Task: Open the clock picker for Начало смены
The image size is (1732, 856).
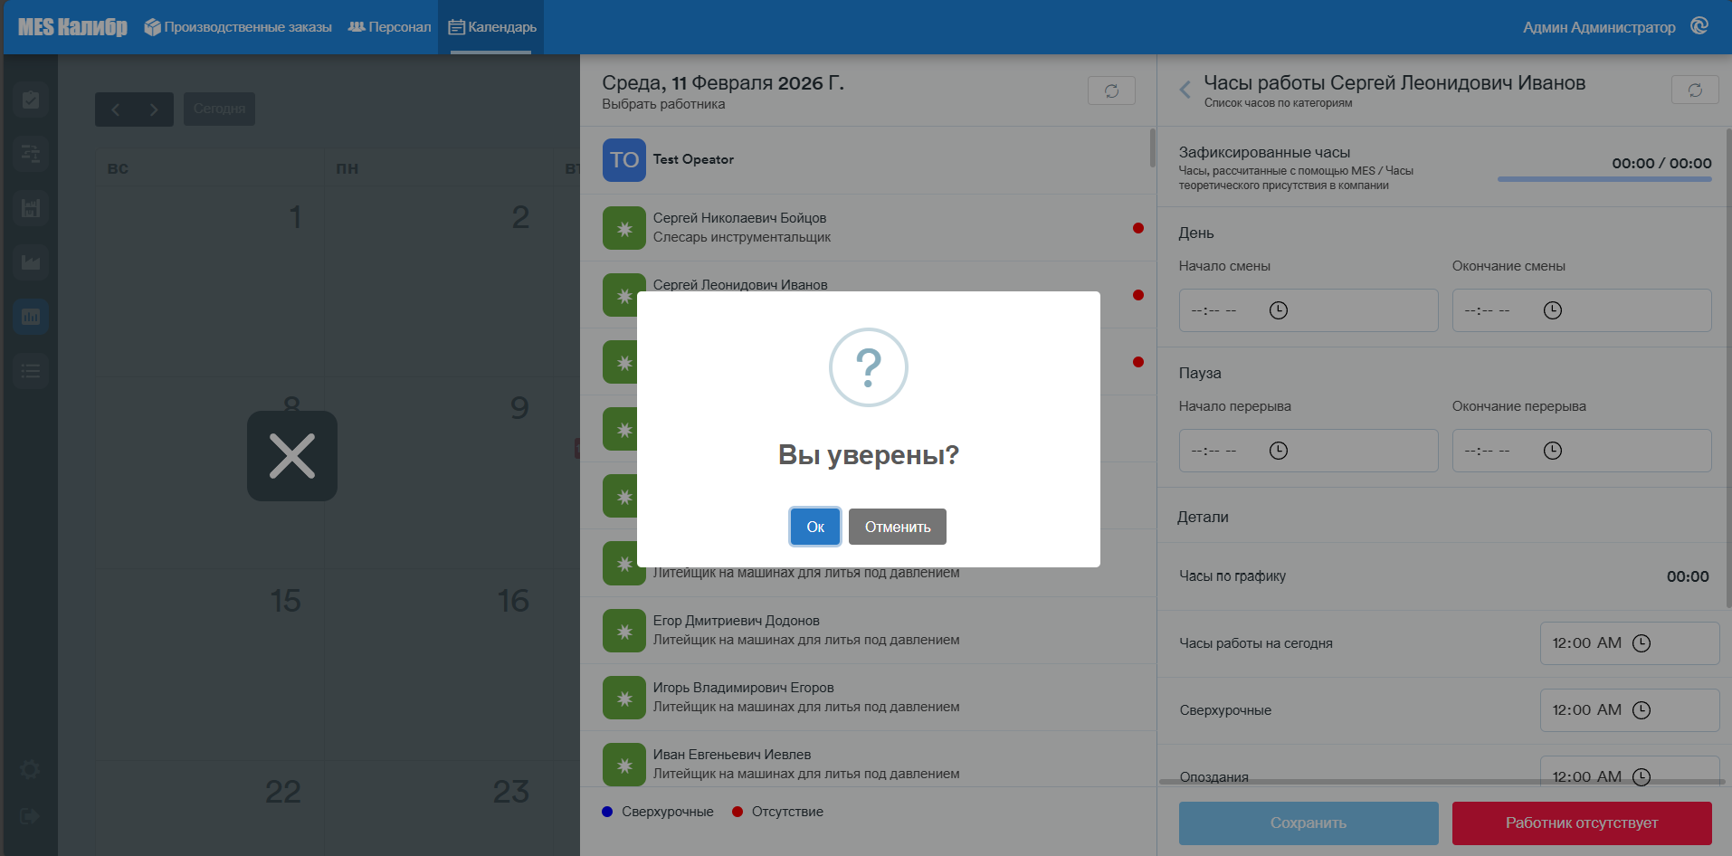Action: [1279, 310]
